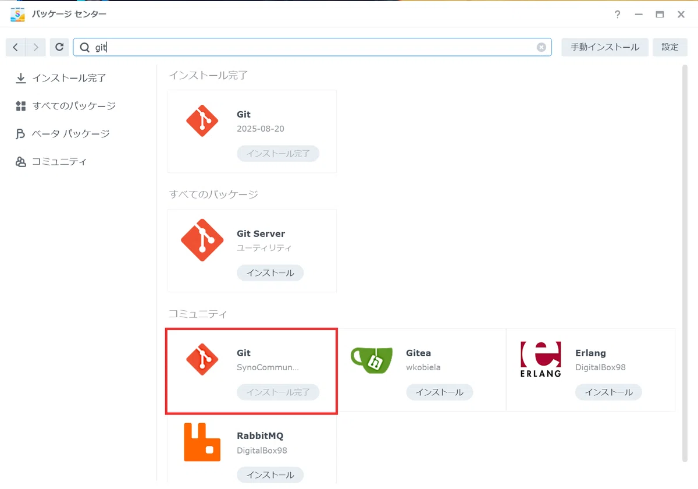This screenshot has height=489, width=698.
Task: Click the コミュニティ section heading
Action: click(x=198, y=314)
